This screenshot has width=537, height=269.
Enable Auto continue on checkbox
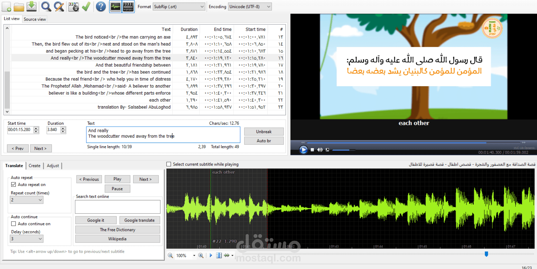click(x=13, y=224)
